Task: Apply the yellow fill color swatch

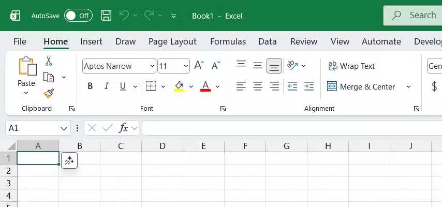Action: pos(180,86)
